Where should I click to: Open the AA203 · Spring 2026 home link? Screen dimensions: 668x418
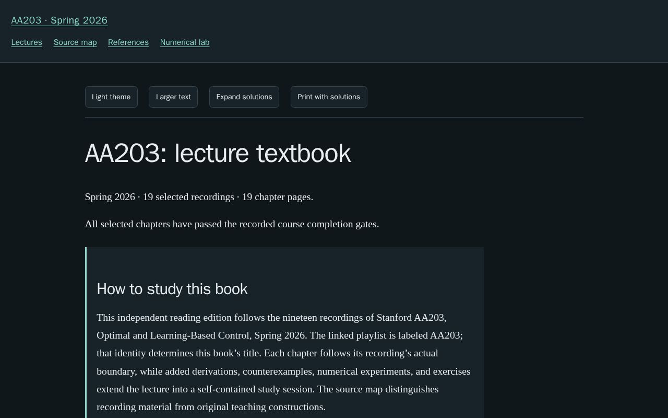tap(59, 20)
